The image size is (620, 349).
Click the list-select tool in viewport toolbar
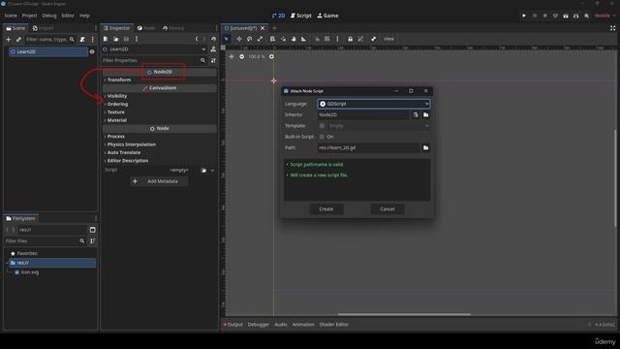[272, 39]
